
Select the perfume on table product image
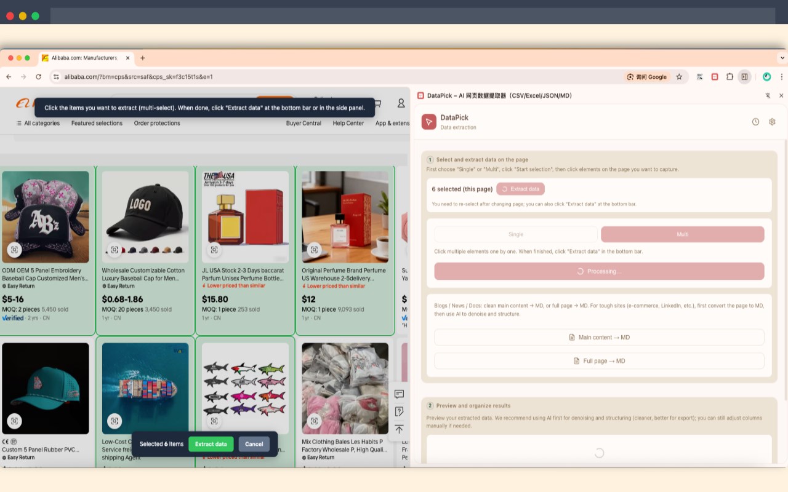[x=345, y=217]
